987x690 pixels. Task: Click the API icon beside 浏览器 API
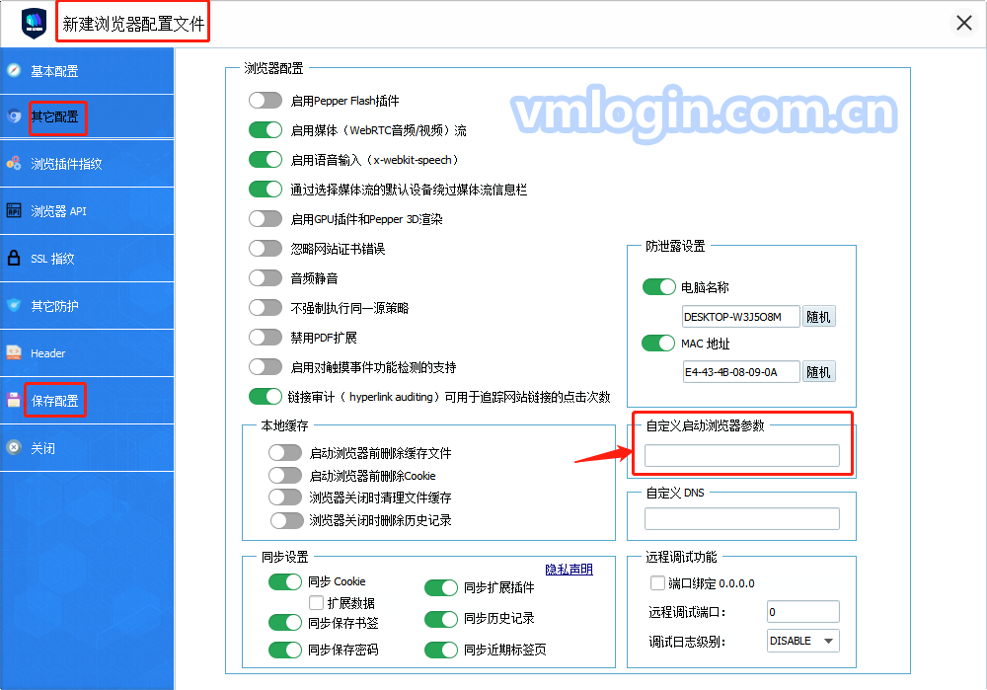pyautogui.click(x=14, y=211)
